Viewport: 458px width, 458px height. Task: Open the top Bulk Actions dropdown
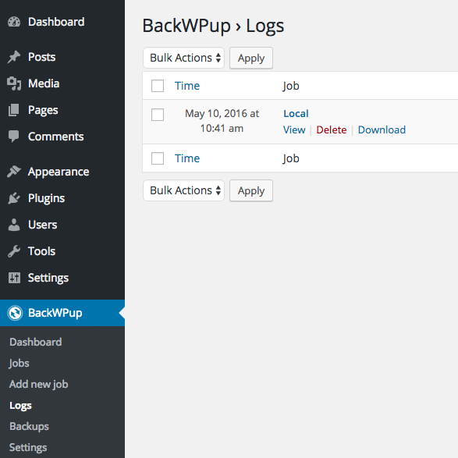point(183,58)
